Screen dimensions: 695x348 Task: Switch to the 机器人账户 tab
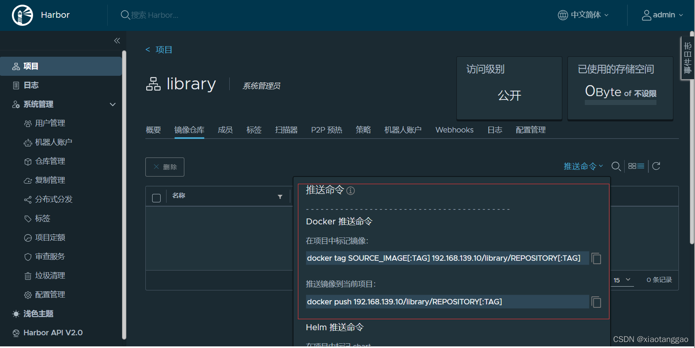[x=403, y=130]
